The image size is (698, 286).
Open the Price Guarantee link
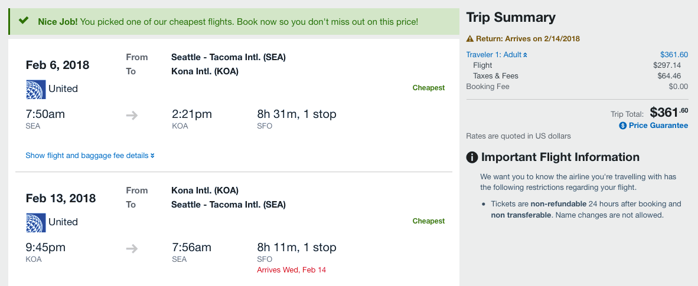click(x=658, y=126)
